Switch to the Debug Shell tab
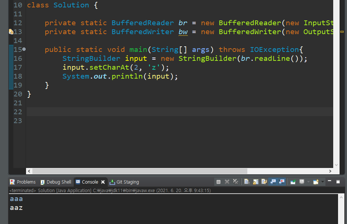 56,182
